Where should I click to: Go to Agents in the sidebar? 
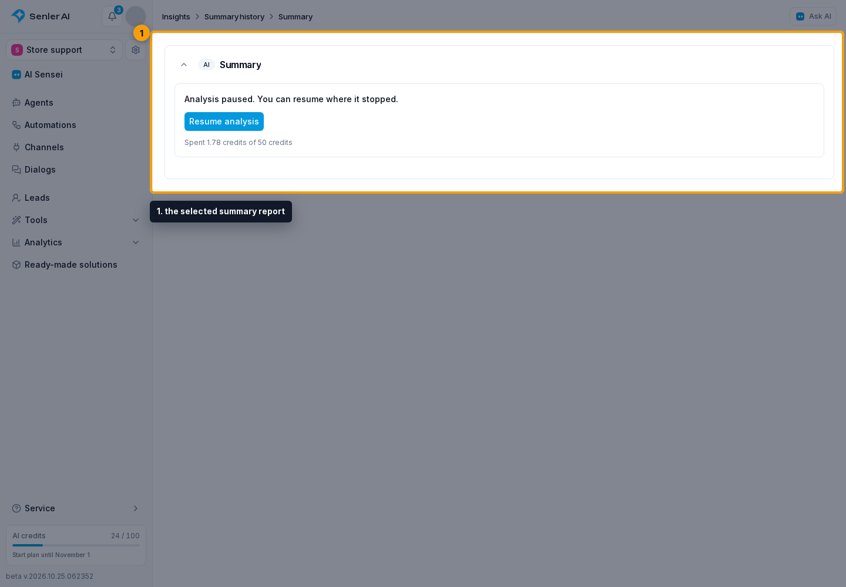point(76,103)
